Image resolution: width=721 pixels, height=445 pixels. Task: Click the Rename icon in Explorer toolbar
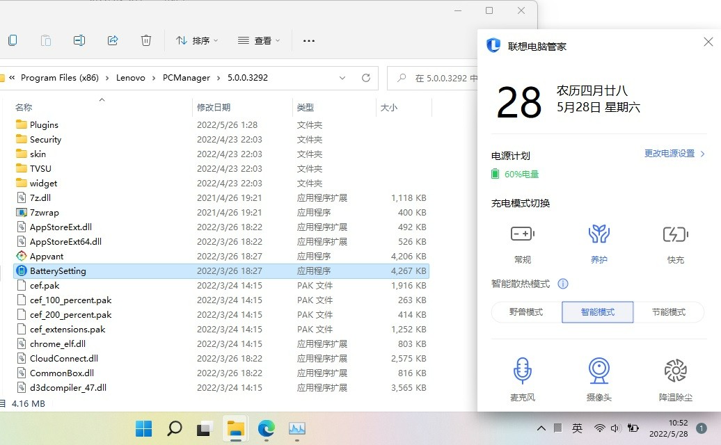click(x=79, y=40)
